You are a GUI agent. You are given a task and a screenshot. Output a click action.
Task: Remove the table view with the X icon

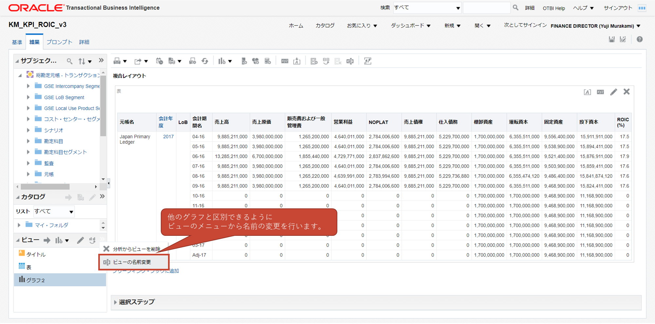click(627, 92)
